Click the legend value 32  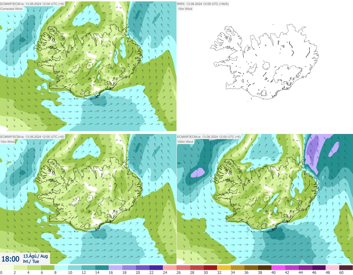pyautogui.click(x=219, y=273)
